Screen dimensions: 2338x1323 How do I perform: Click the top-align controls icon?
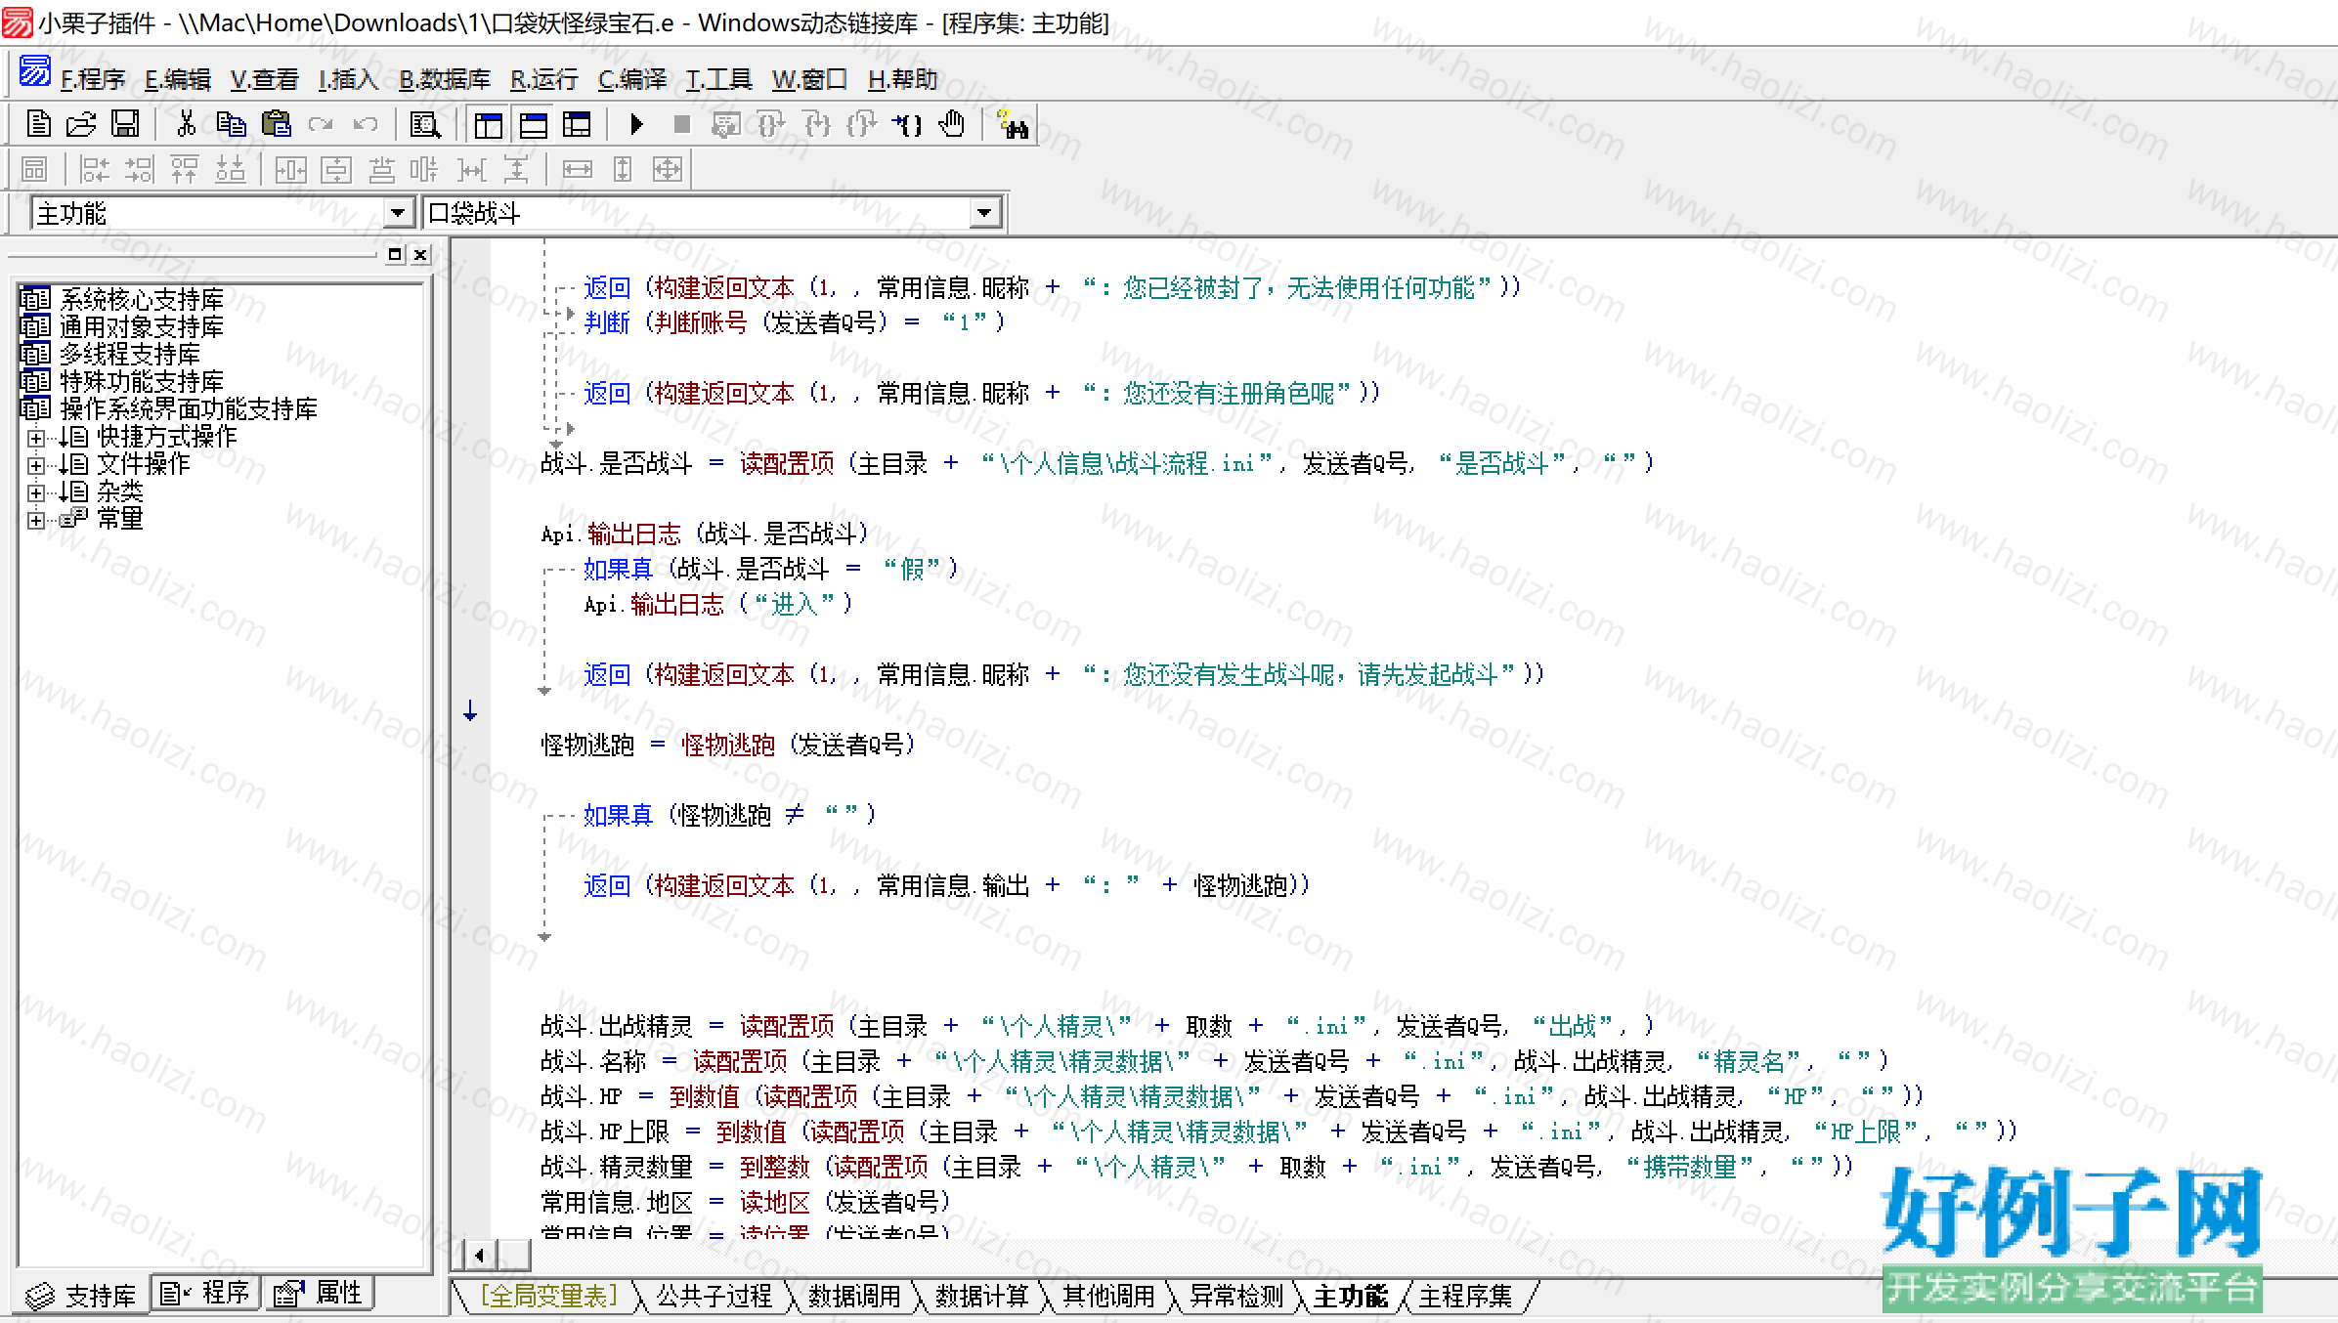click(185, 170)
